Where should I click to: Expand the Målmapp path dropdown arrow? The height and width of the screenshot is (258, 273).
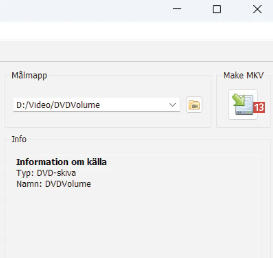tap(172, 105)
